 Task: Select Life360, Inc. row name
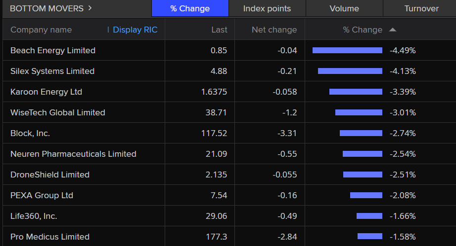pos(34,216)
